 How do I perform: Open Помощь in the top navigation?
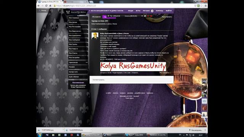(x=159, y=11)
